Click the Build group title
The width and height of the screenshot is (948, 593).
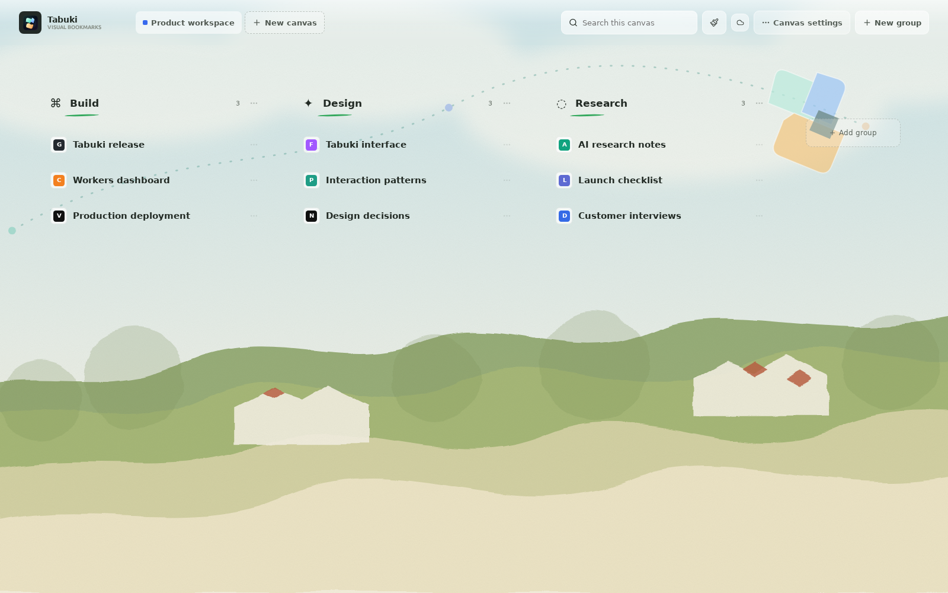pos(84,103)
